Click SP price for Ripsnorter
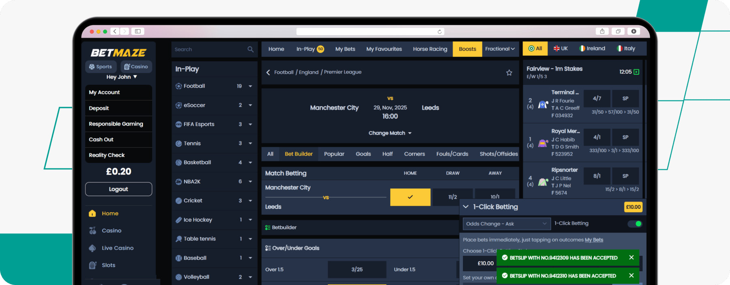 coord(625,176)
